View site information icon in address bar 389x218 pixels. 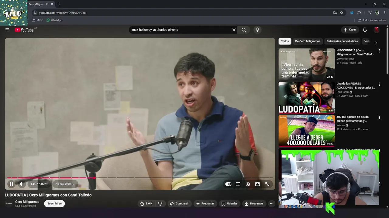[x=35, y=13]
